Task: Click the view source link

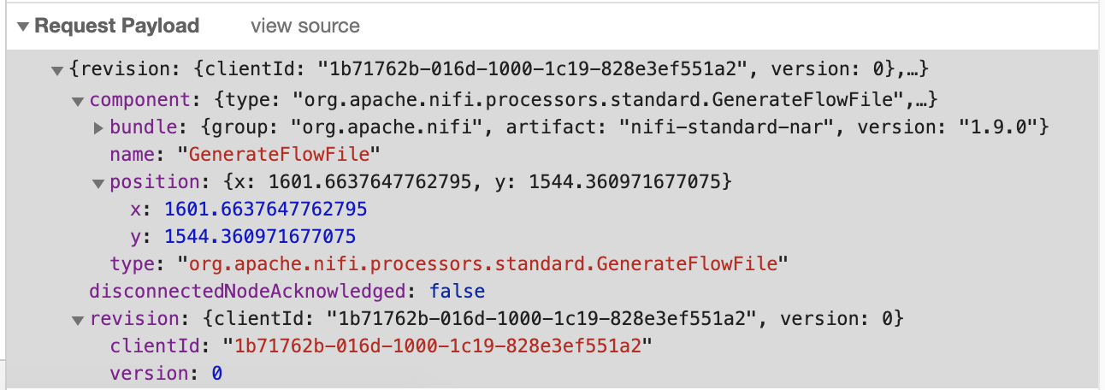Action: coord(304,27)
